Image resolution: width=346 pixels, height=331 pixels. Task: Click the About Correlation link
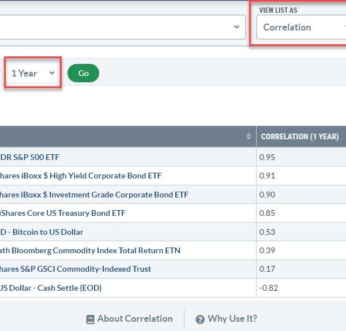[135, 319]
